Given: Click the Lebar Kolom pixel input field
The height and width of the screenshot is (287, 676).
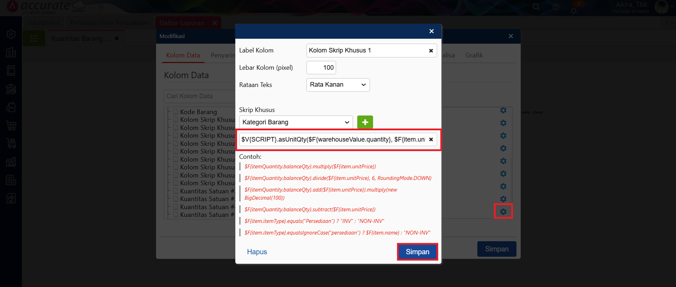Looking at the screenshot, I should [x=321, y=68].
